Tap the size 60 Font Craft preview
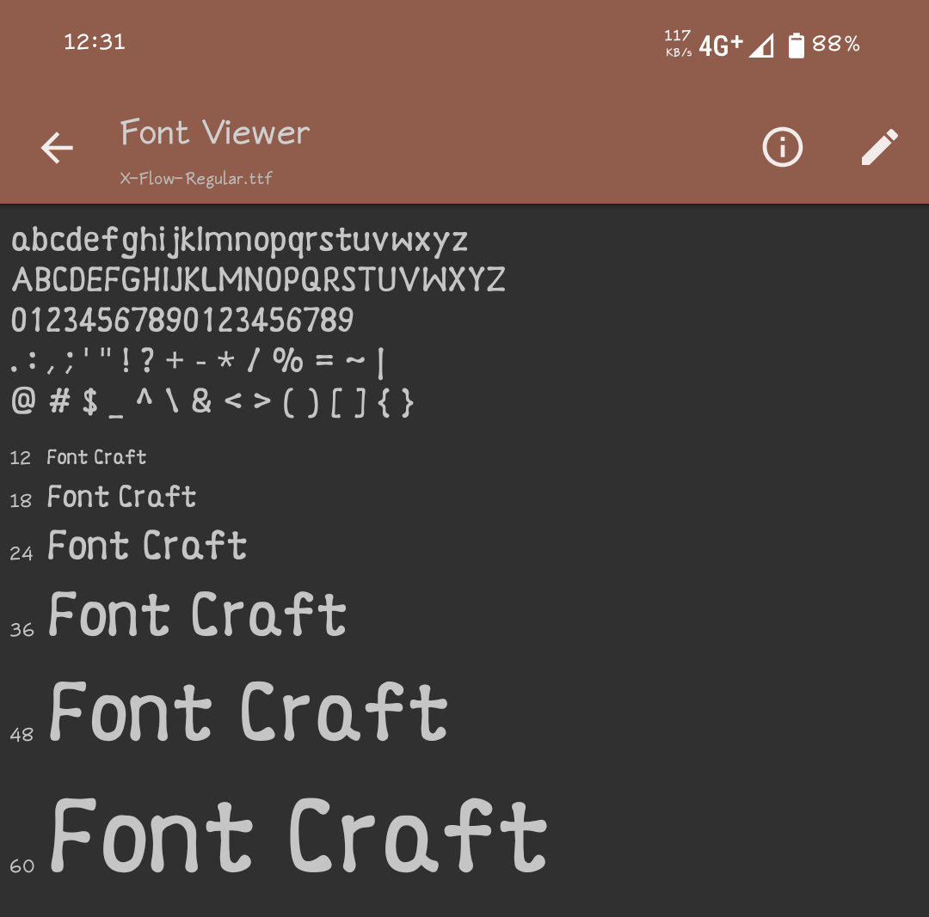This screenshot has height=917, width=929. point(298,835)
